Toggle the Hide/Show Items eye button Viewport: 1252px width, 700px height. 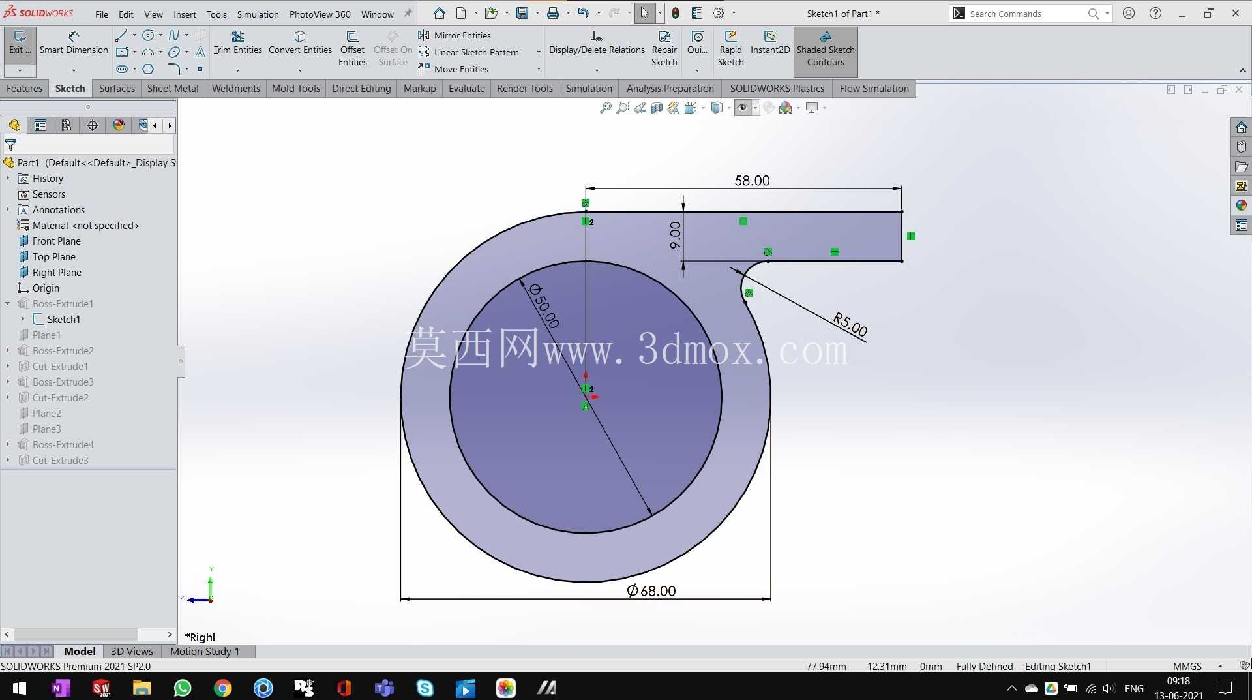pos(742,108)
